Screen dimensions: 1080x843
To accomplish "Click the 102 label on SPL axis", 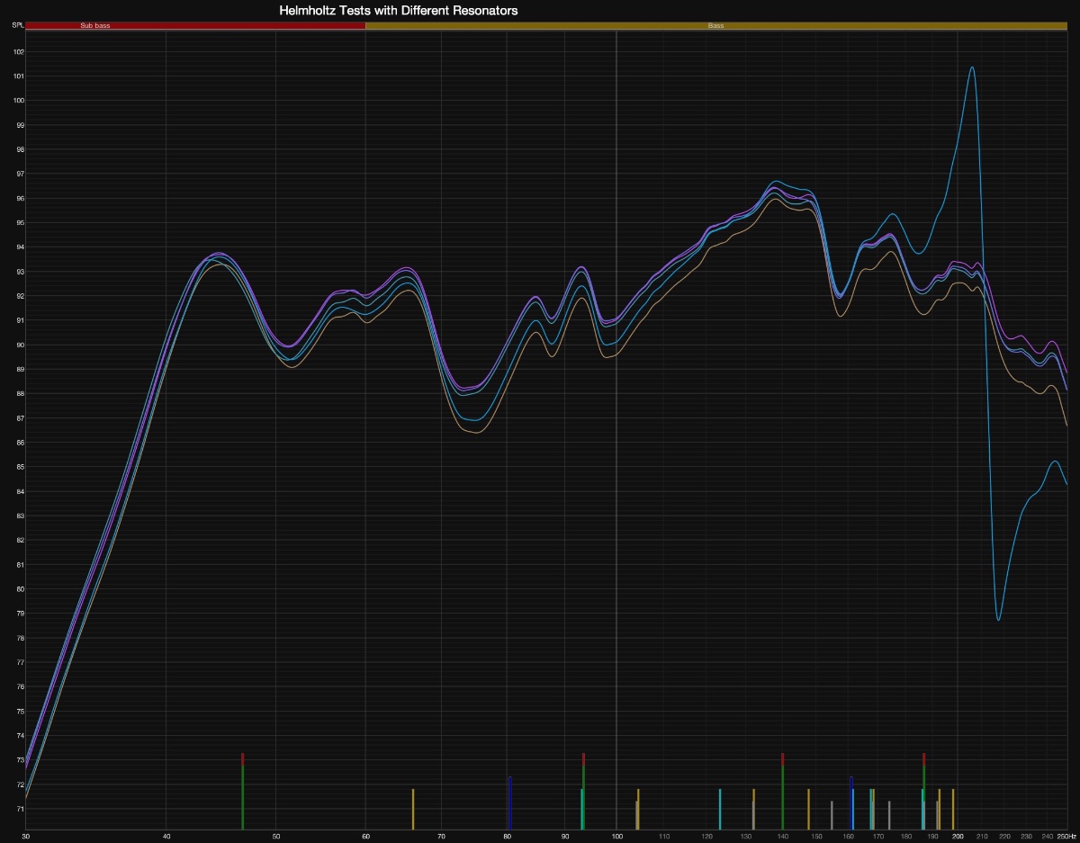I will click(x=18, y=51).
